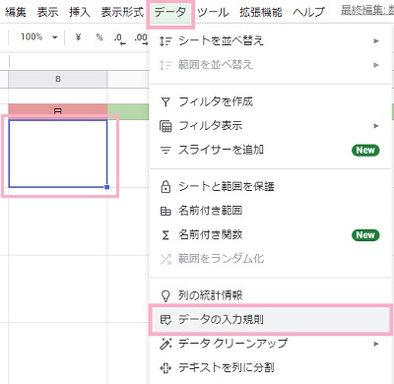
Task: Open the 最終編集 history link
Action: point(367,11)
